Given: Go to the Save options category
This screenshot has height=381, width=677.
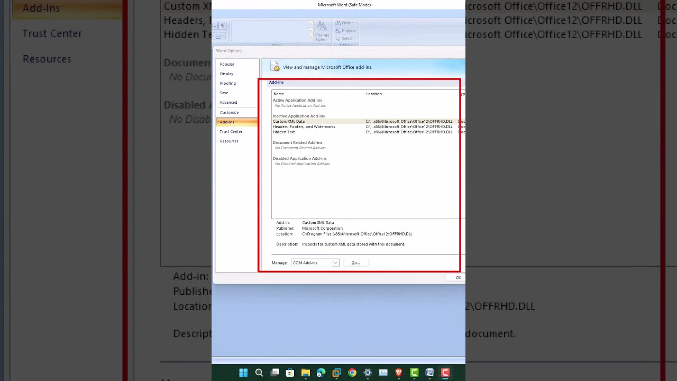Looking at the screenshot, I should [x=224, y=93].
